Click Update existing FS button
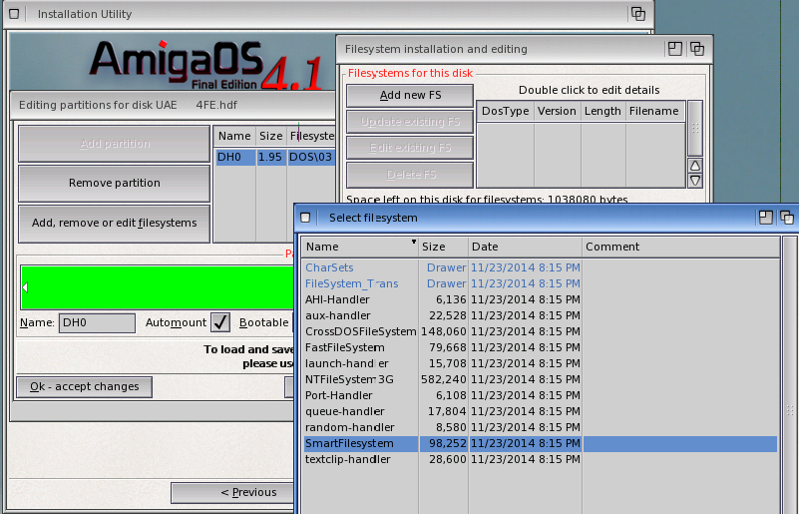 410,122
